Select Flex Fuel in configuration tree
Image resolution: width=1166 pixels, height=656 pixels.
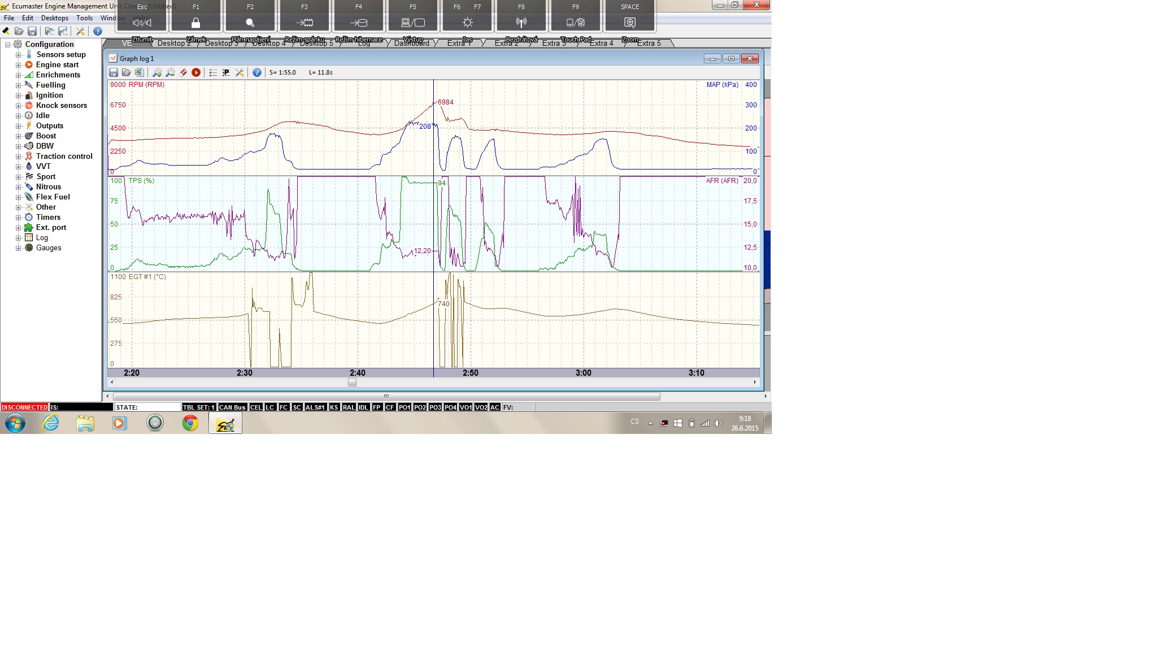tap(53, 197)
